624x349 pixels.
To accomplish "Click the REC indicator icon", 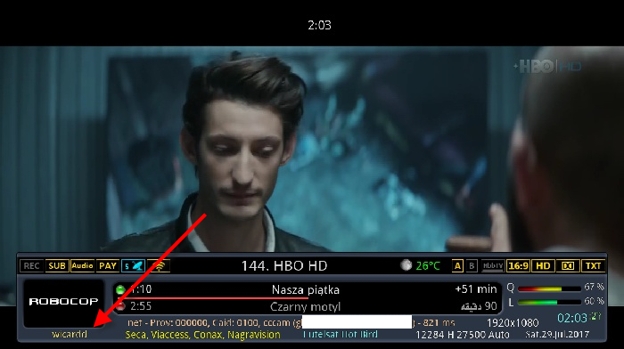I will [x=31, y=266].
